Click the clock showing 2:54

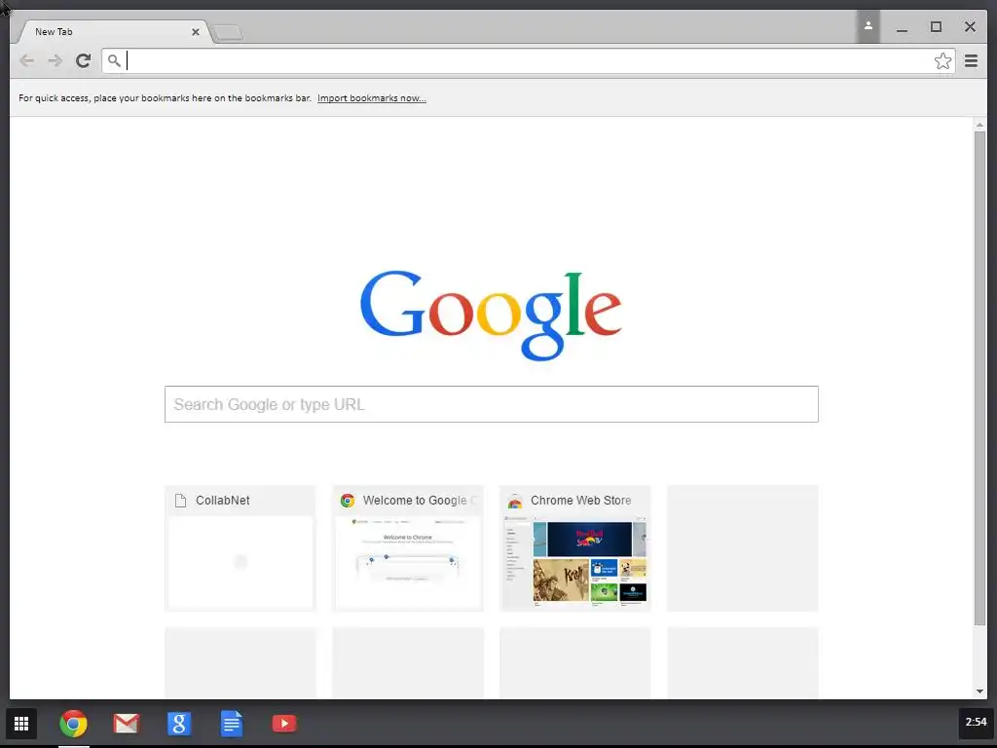click(x=976, y=722)
